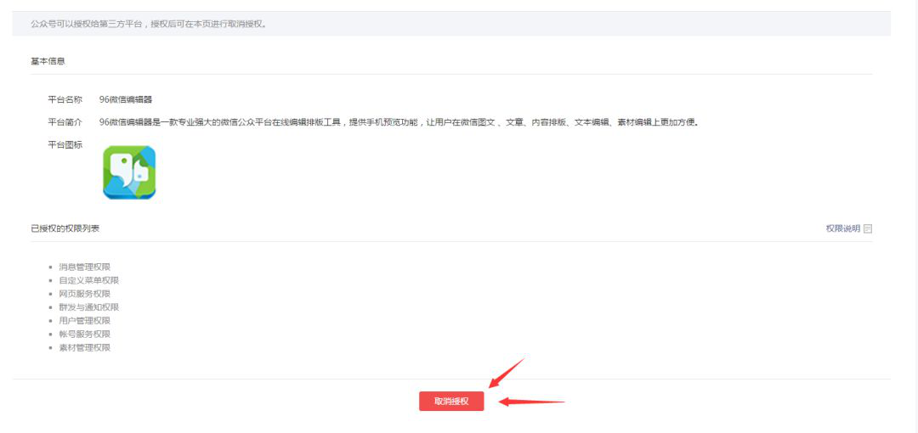
Task: Click the 基本信息 section heading
Action: (48, 61)
